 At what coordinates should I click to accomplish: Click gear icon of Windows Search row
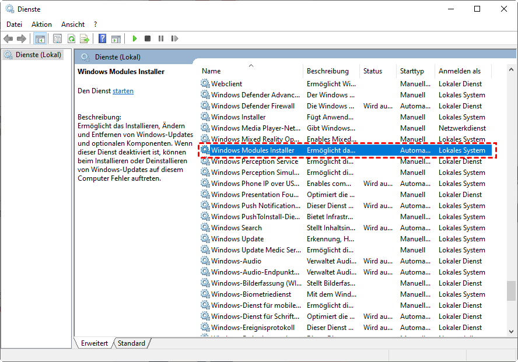205,228
